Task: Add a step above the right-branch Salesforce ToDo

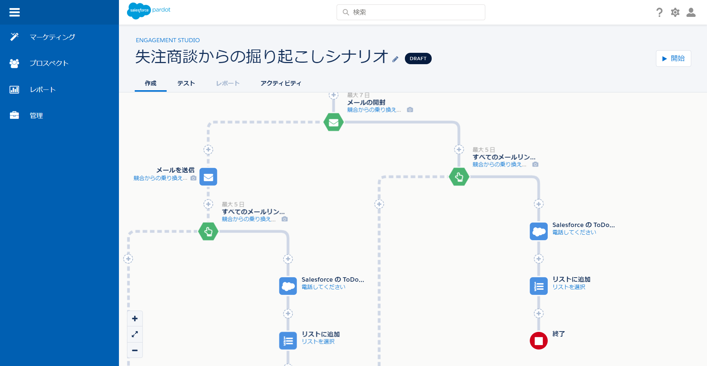Action: 539,204
